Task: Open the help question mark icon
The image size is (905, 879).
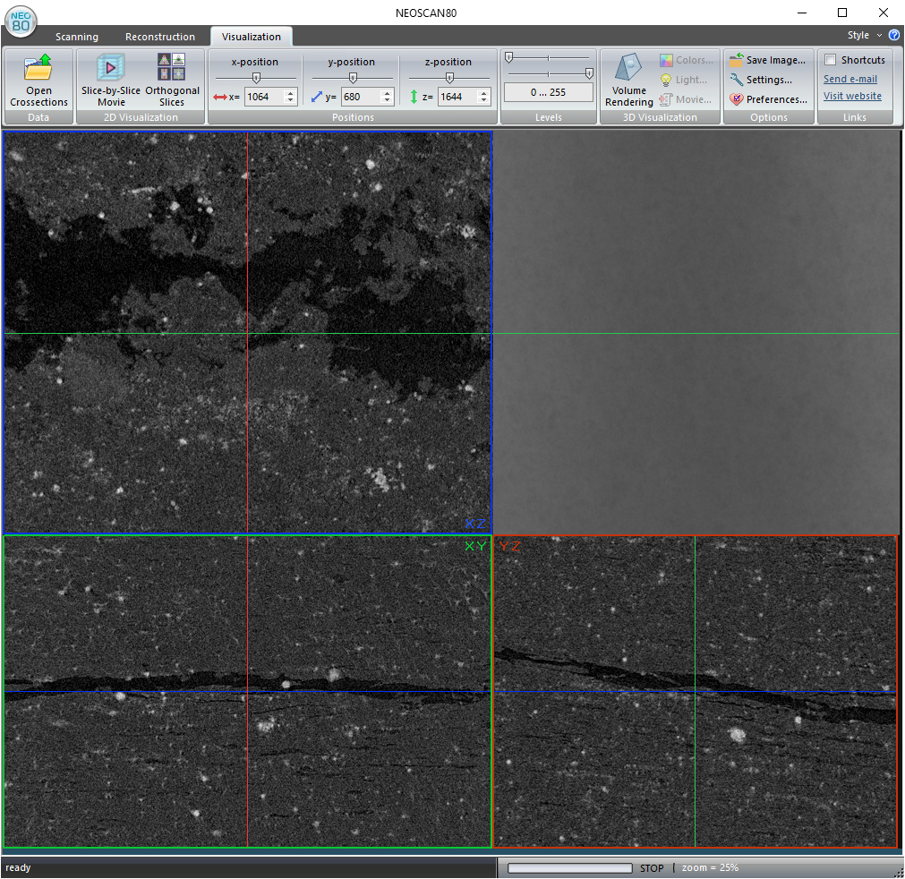Action: coord(893,36)
